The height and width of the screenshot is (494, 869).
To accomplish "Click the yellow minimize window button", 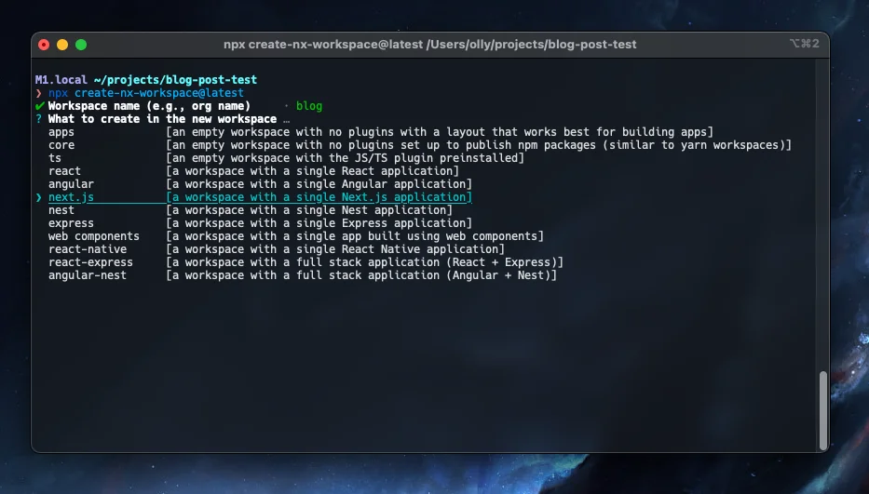I will coord(62,44).
